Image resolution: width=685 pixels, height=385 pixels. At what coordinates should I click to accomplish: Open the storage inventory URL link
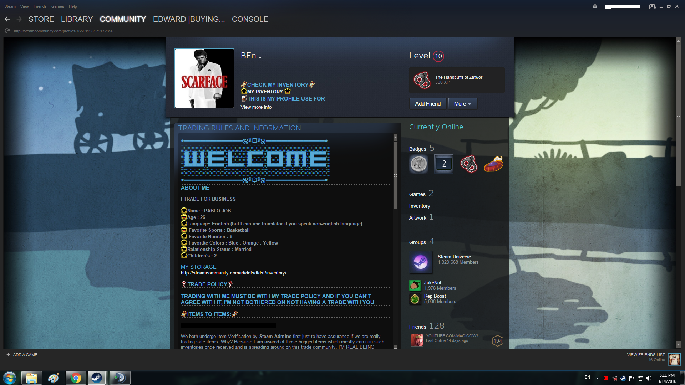[x=233, y=273]
